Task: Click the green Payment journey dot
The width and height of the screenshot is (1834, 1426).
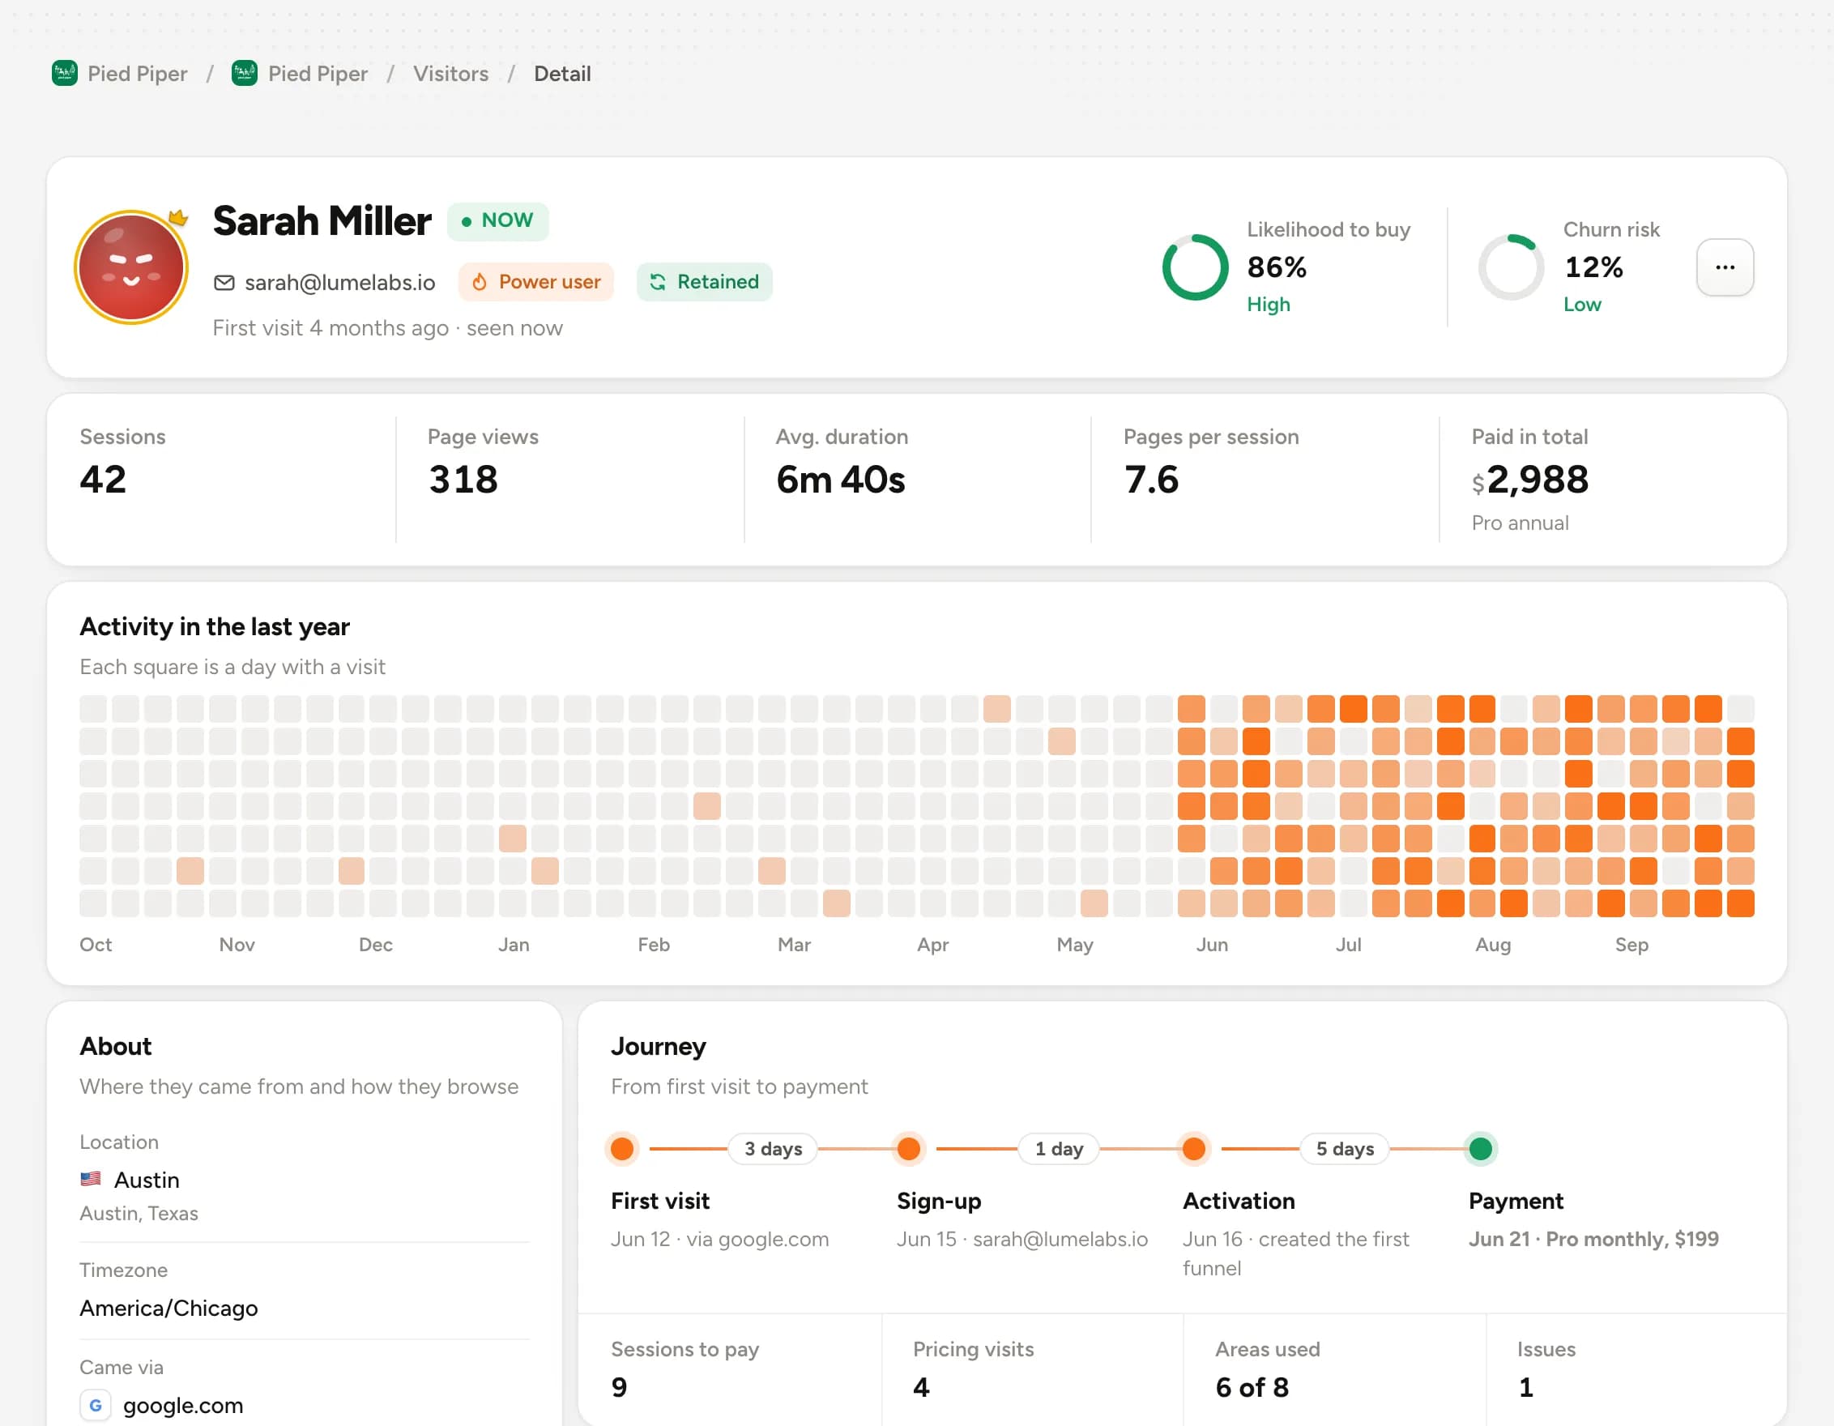Action: point(1481,1149)
